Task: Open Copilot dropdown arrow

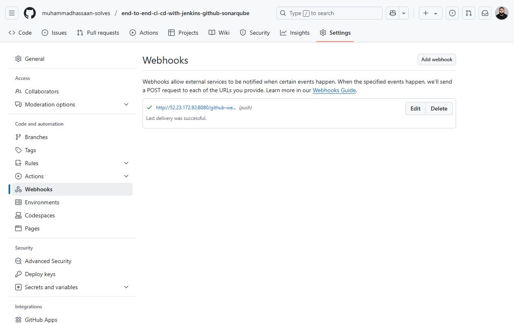Action: 404,13
